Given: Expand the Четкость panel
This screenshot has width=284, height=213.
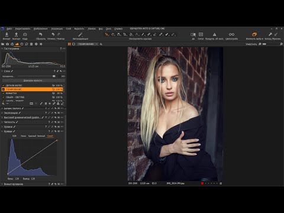Looking at the screenshot, I should point(2,122).
